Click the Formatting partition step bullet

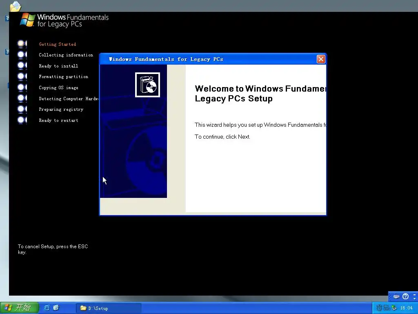coord(22,76)
